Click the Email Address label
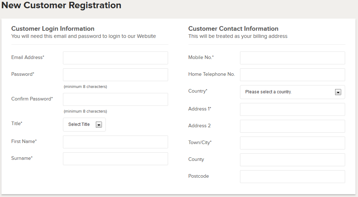358x197 pixels. (x=28, y=57)
